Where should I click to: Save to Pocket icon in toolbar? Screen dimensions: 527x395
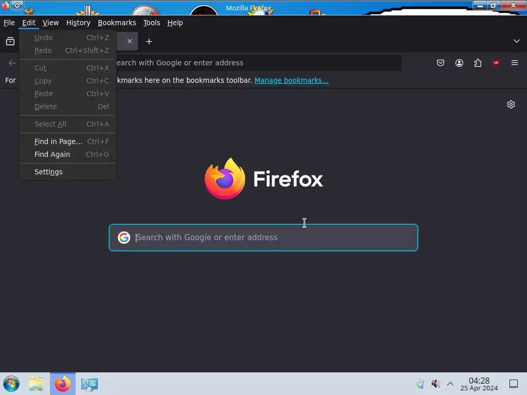(441, 63)
